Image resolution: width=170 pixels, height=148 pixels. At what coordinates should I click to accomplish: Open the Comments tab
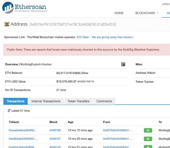104,101
